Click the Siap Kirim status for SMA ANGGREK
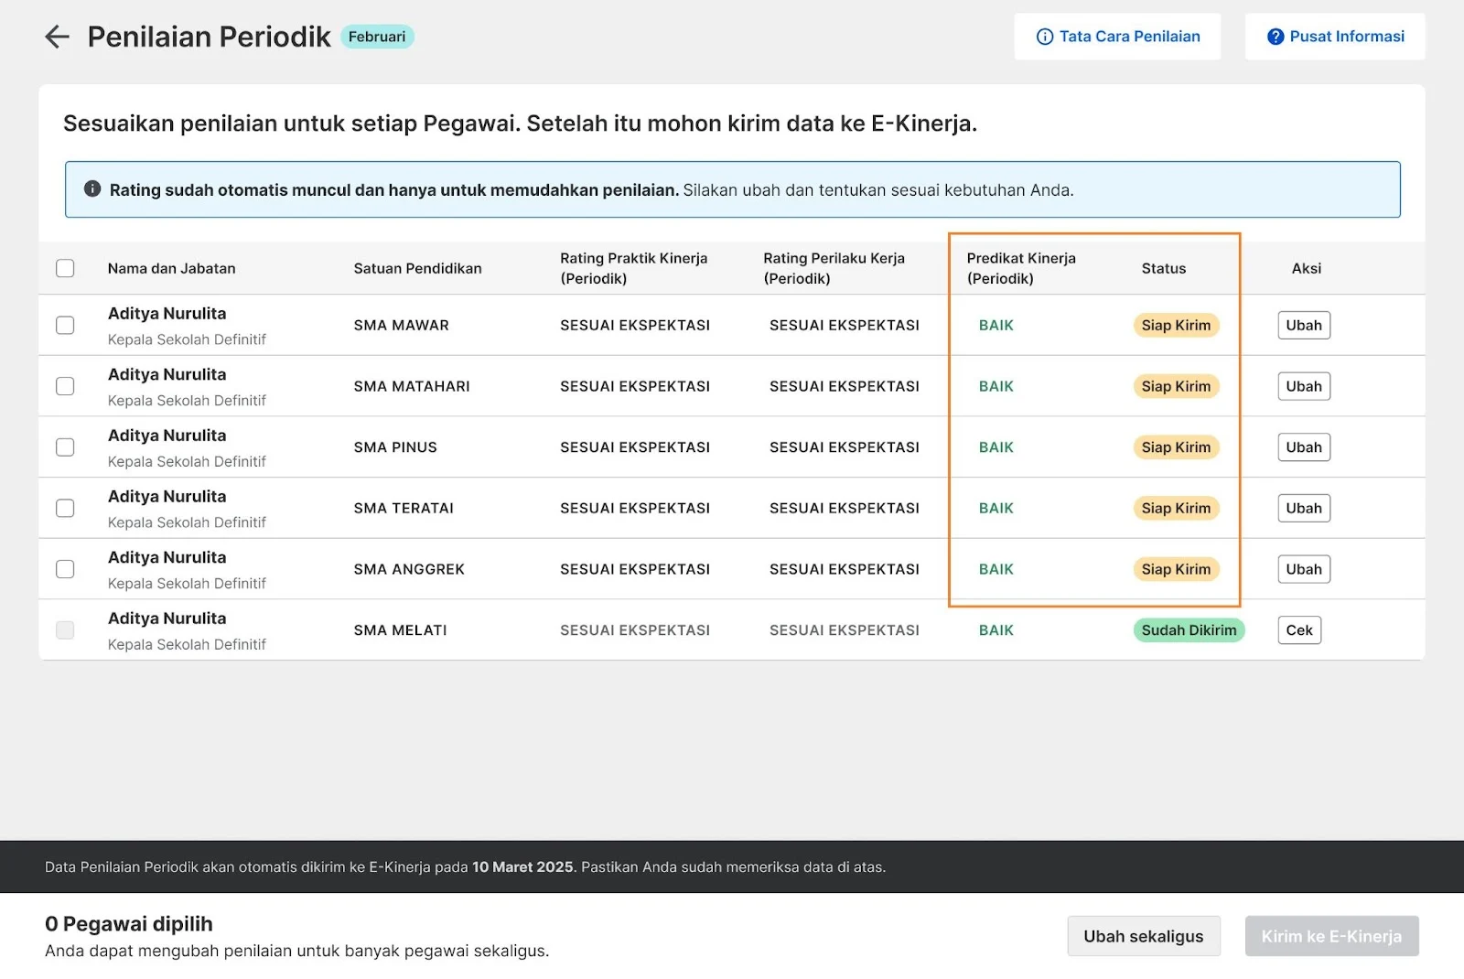 click(x=1176, y=569)
